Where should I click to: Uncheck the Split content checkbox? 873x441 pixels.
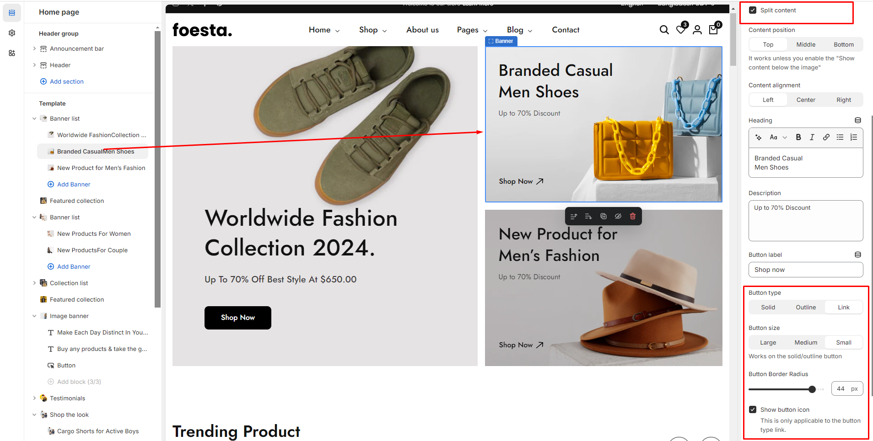[x=753, y=10]
